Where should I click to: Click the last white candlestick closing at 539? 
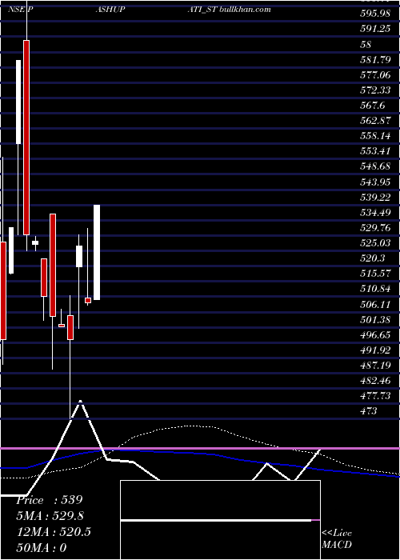pos(97,252)
